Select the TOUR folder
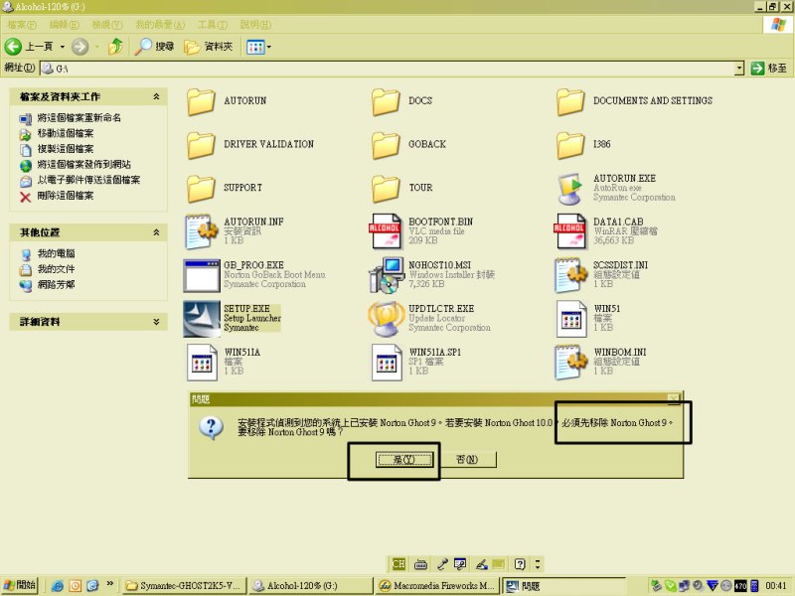 [386, 189]
